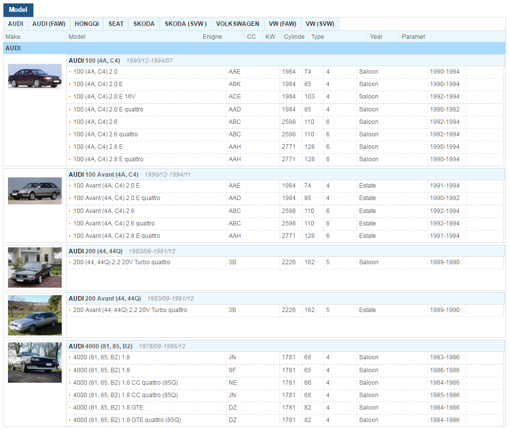Select the AUDI make tab

coord(15,24)
